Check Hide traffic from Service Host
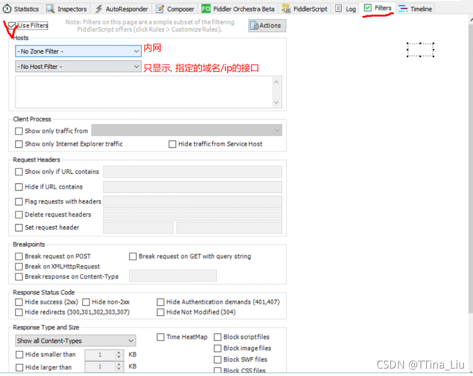 point(172,144)
